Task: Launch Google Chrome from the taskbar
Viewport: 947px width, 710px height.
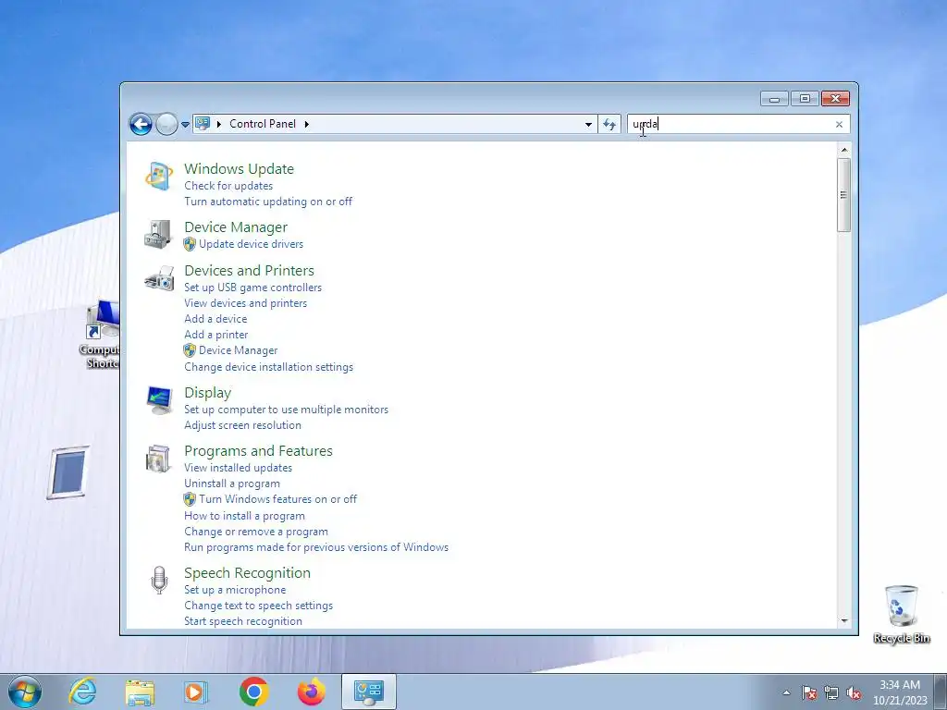Action: [253, 692]
